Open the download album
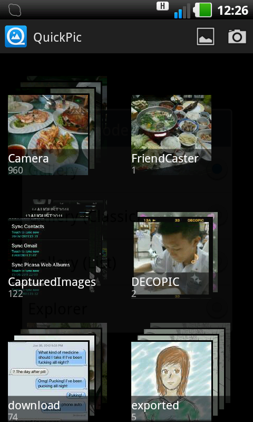The width and height of the screenshot is (253, 422). [48, 381]
